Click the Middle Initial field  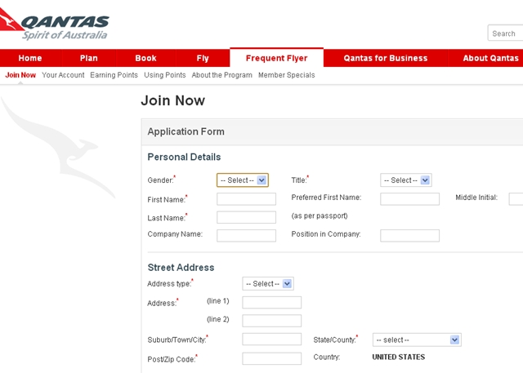click(516, 199)
